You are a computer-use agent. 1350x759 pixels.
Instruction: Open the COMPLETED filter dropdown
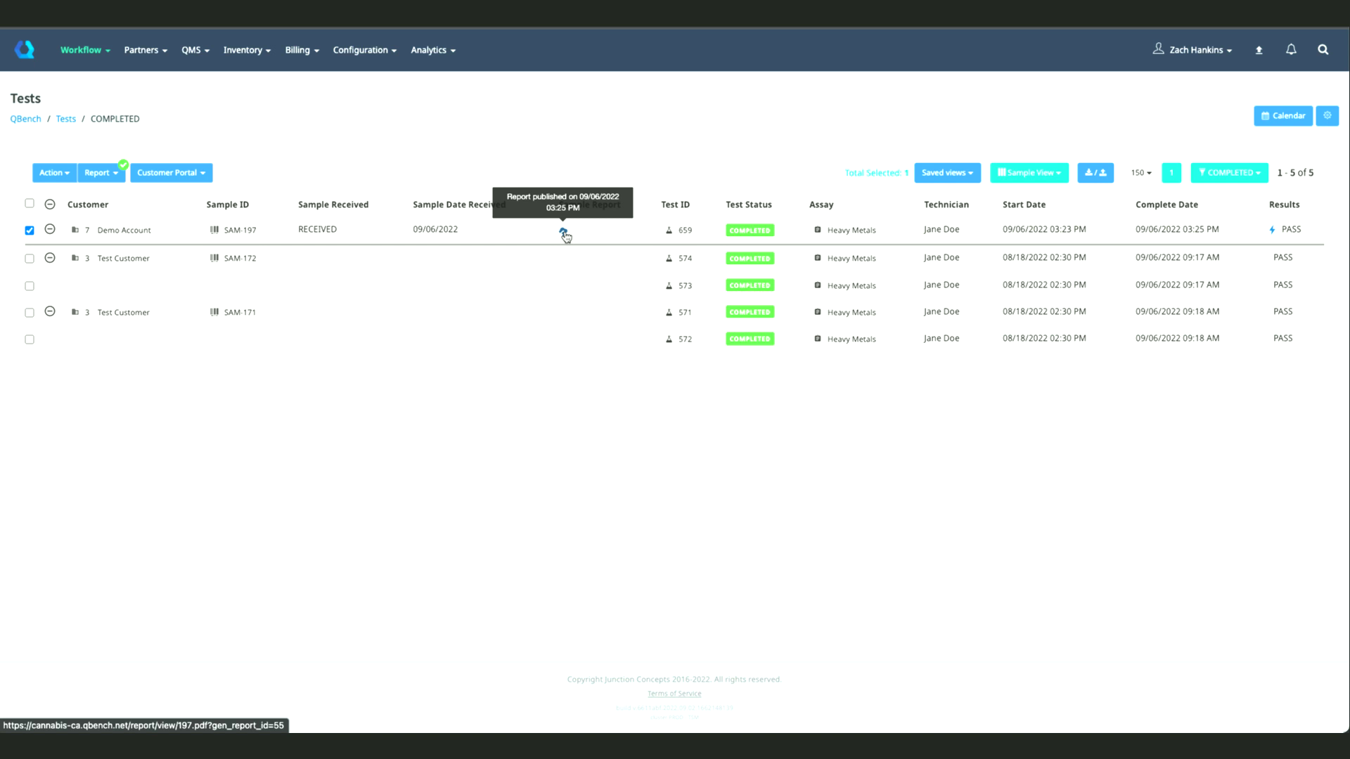[1228, 172]
